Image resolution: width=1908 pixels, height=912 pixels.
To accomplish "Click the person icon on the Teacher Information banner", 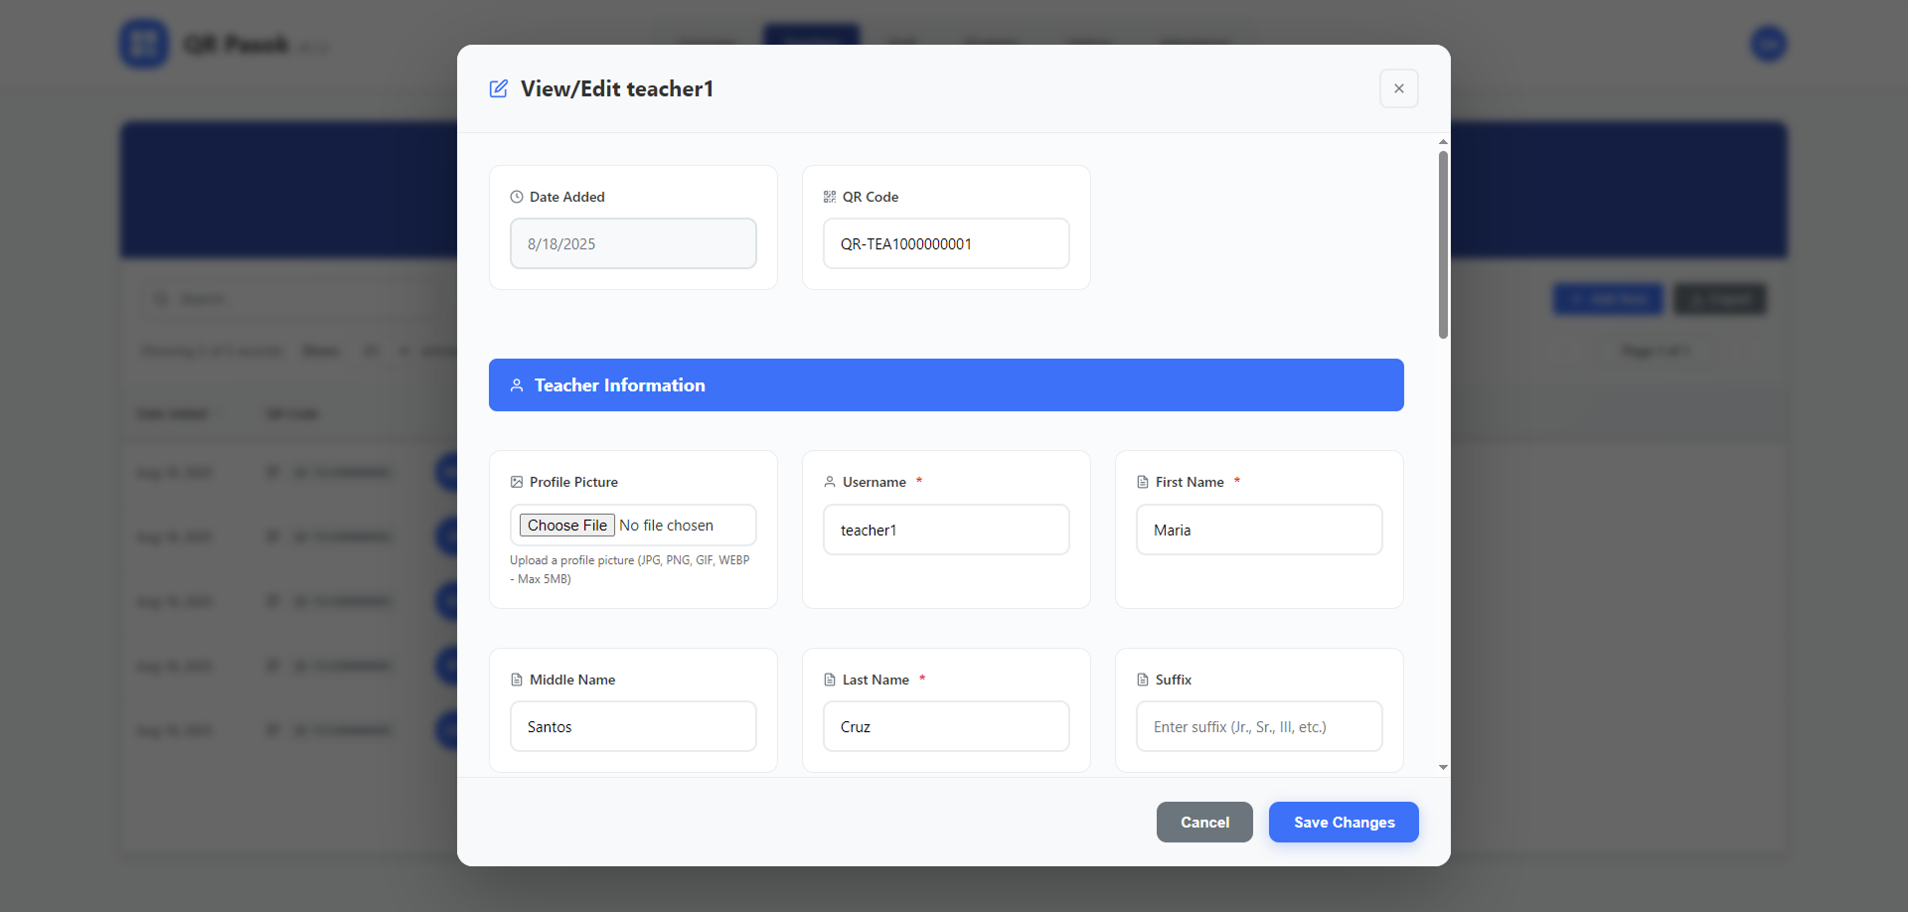I will pyautogui.click(x=517, y=385).
